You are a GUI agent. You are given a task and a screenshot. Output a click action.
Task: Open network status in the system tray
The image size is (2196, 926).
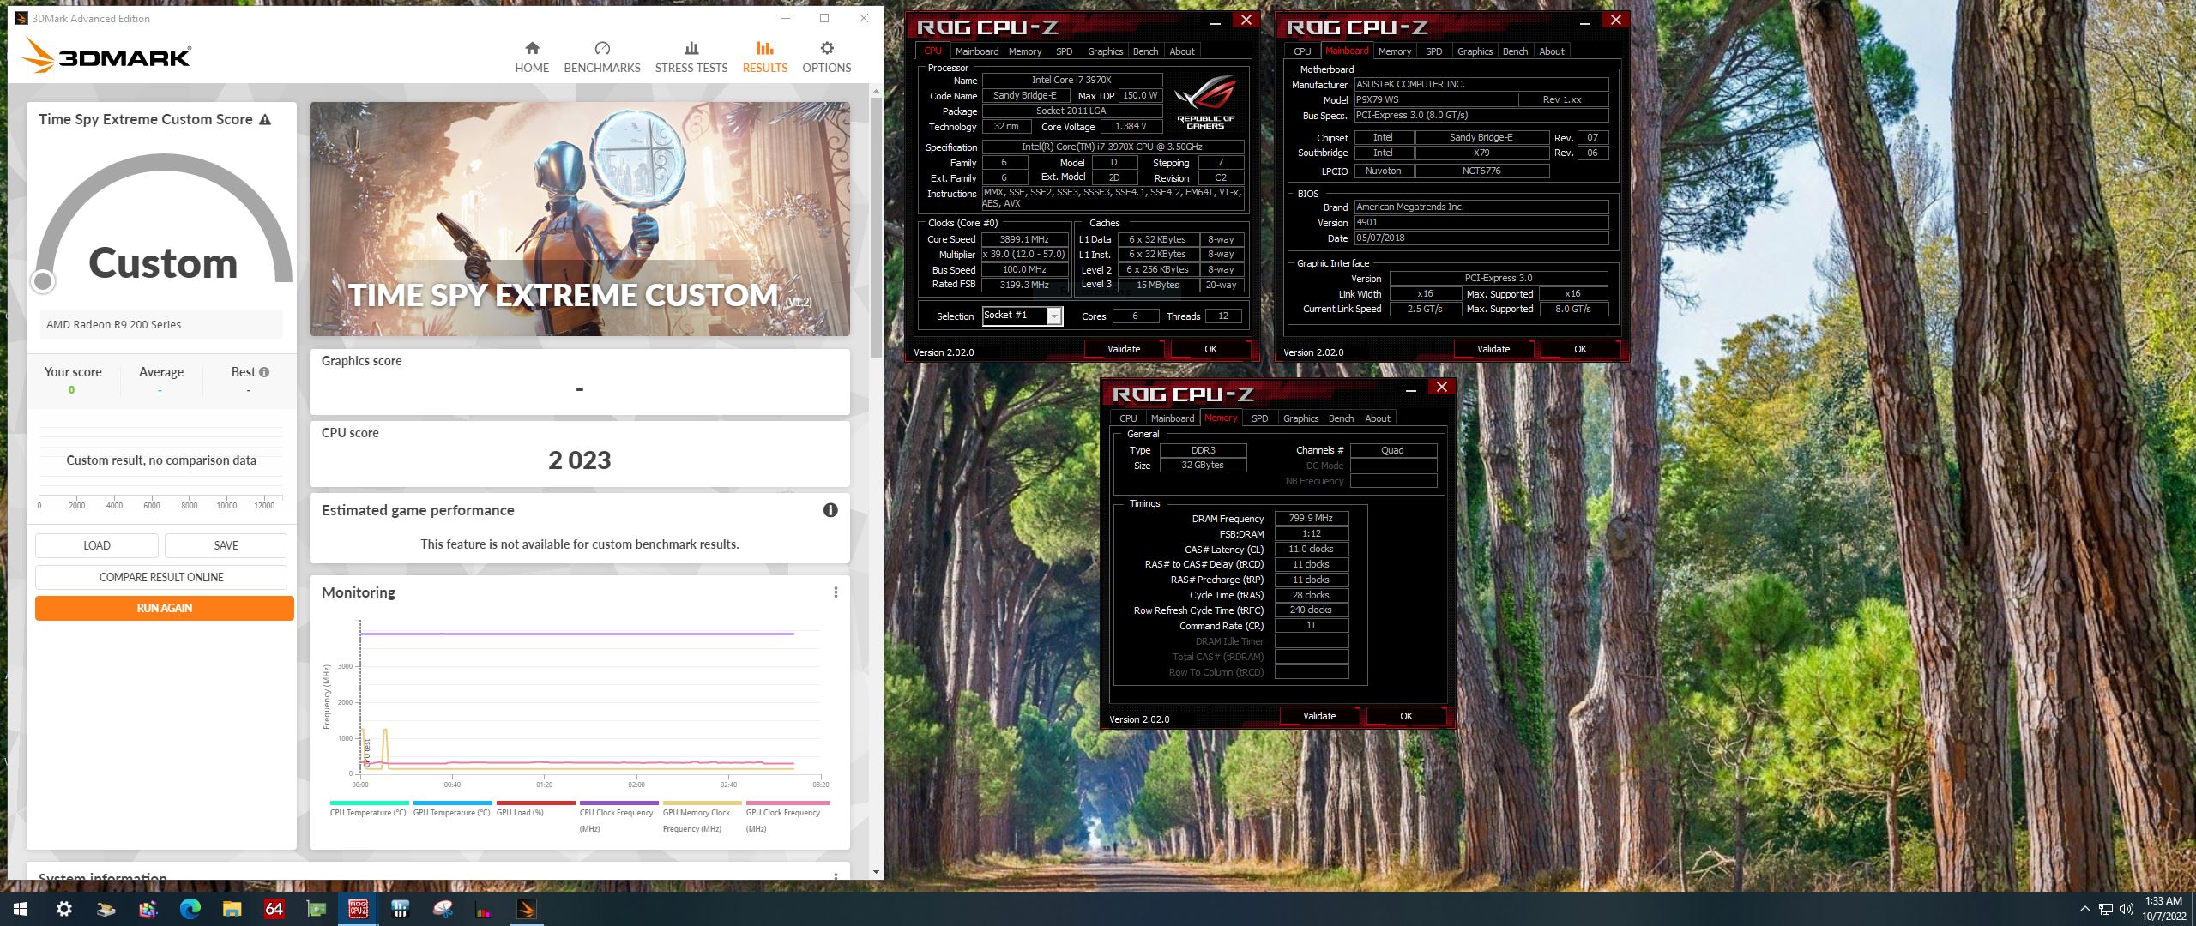point(2106,909)
